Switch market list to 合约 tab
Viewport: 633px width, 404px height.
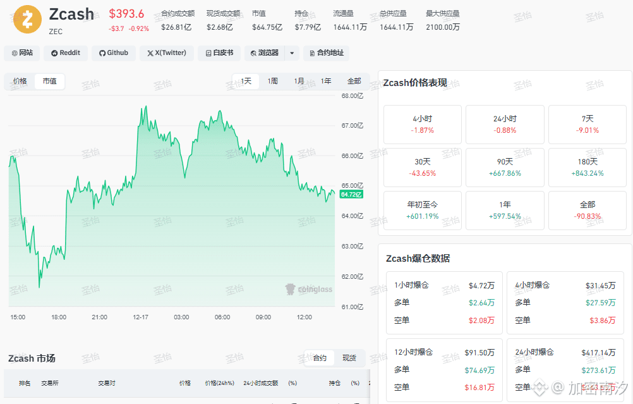pos(320,358)
